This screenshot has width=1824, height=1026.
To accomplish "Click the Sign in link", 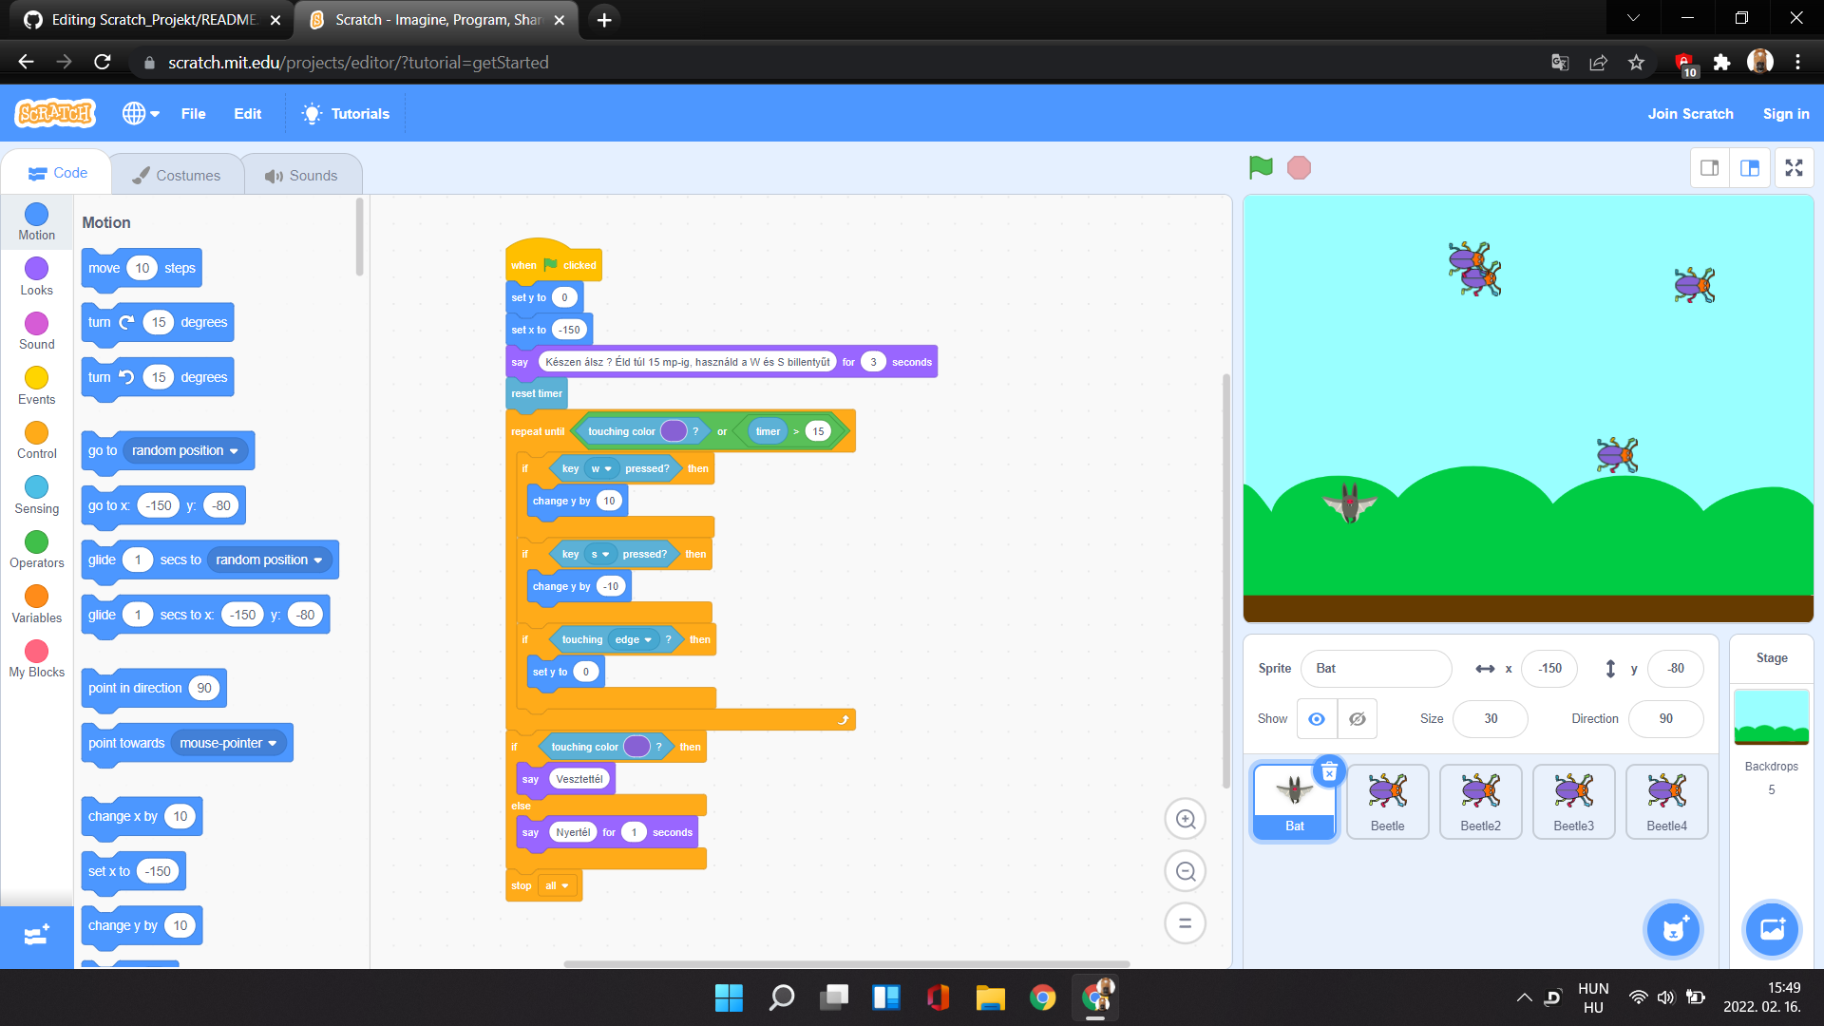I will point(1786,113).
